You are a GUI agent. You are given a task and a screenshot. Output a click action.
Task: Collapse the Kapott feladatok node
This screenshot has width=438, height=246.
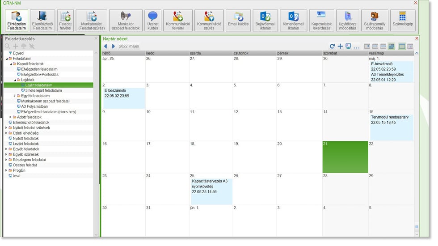pos(11,64)
